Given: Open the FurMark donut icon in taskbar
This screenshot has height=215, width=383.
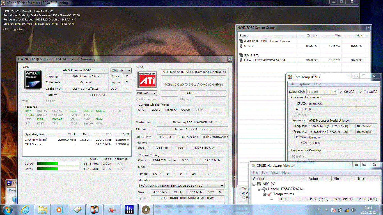Looking at the screenshot, I should coord(146,209).
